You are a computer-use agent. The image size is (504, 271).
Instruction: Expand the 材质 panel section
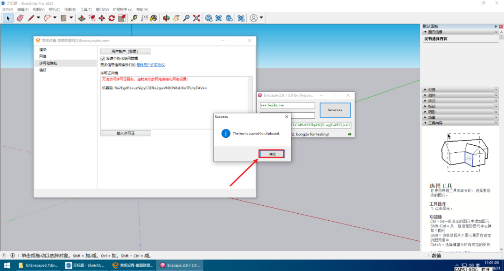pyautogui.click(x=432, y=89)
